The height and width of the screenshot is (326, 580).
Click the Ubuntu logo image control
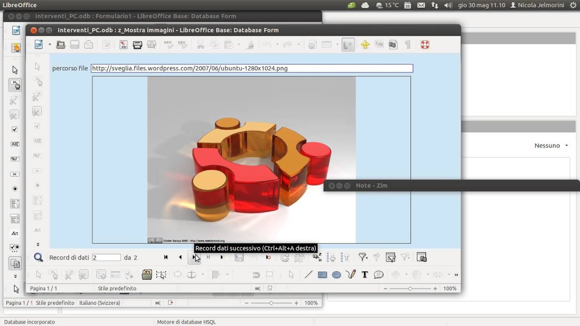point(251,160)
